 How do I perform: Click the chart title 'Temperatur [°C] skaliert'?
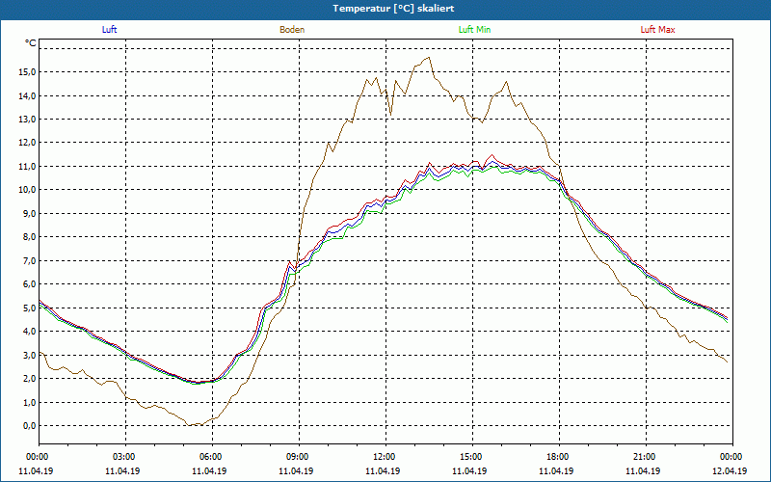393,9
